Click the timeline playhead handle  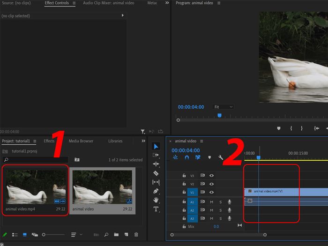[x=259, y=157]
